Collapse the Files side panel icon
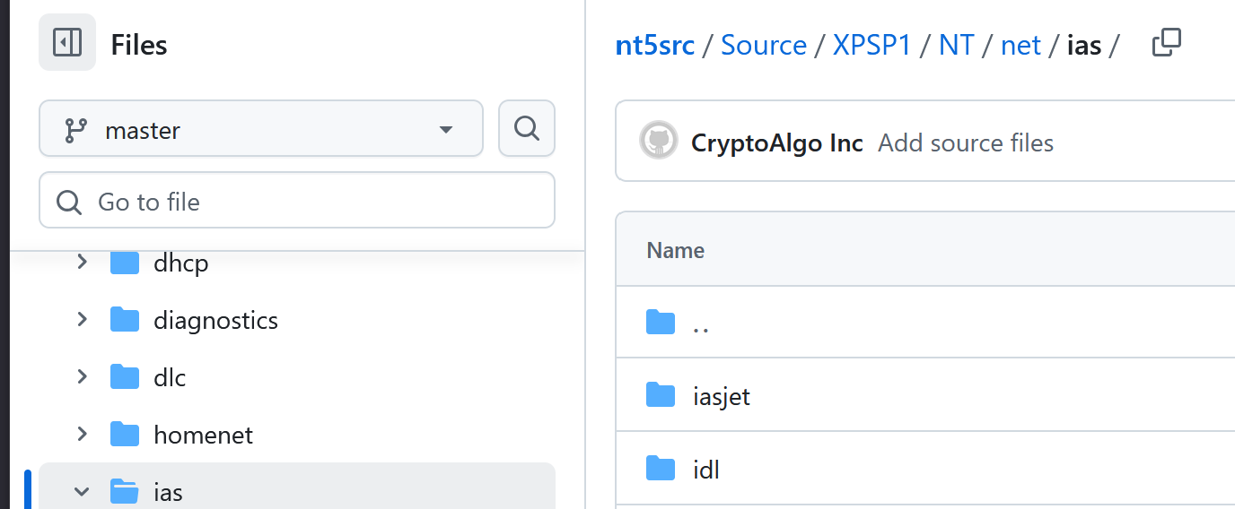 click(67, 42)
